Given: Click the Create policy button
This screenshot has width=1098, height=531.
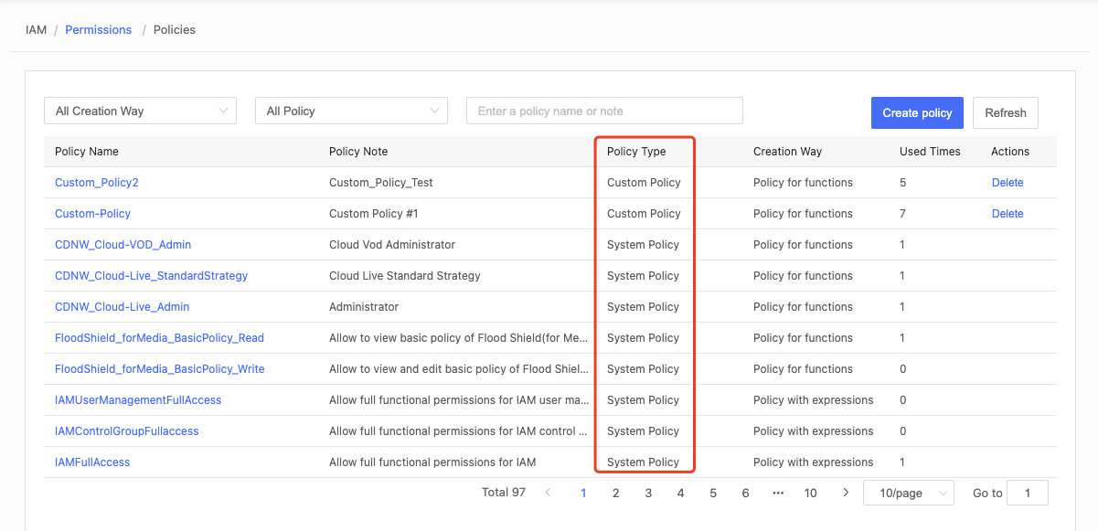Looking at the screenshot, I should click(x=917, y=112).
